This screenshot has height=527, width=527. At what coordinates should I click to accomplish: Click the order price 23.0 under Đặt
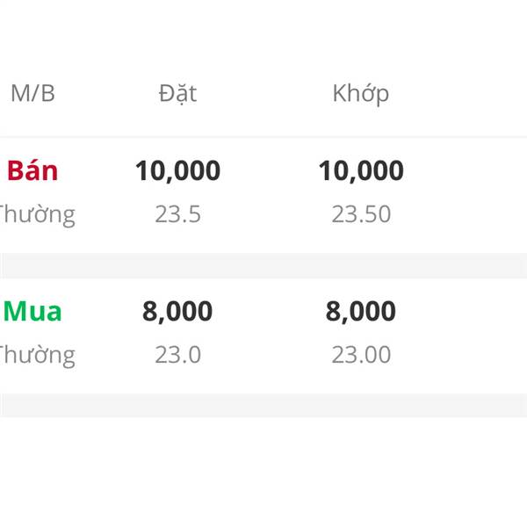(177, 355)
